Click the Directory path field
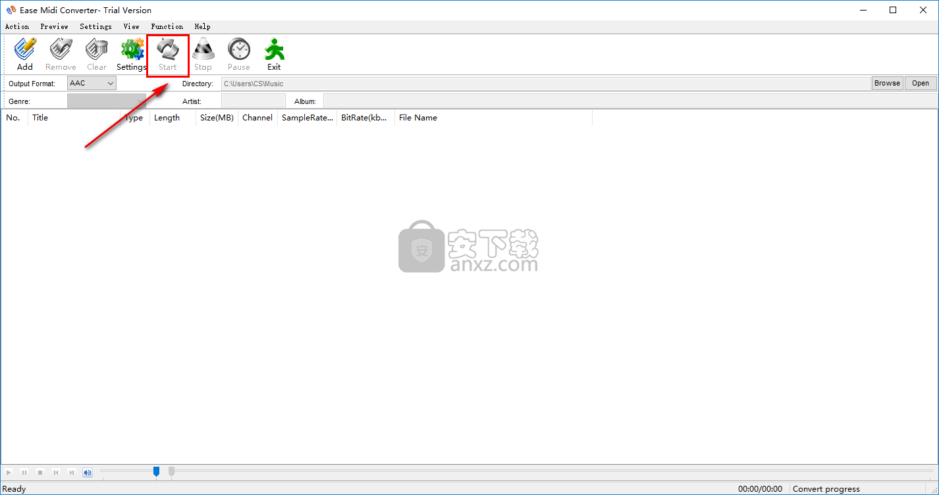Viewport: 939px width, 495px height. 546,84
